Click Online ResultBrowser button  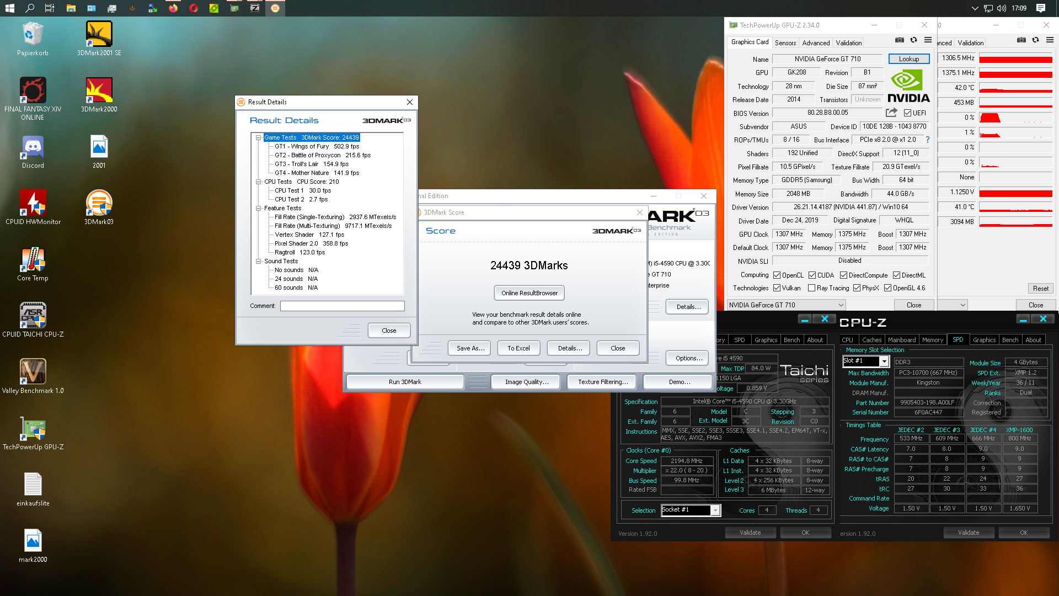click(529, 293)
